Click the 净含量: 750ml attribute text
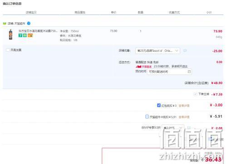This screenshot has height=164, width=227. [69, 31]
